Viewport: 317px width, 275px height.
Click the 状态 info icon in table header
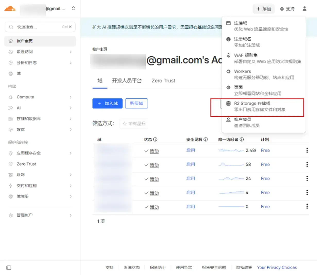pyautogui.click(x=155, y=140)
